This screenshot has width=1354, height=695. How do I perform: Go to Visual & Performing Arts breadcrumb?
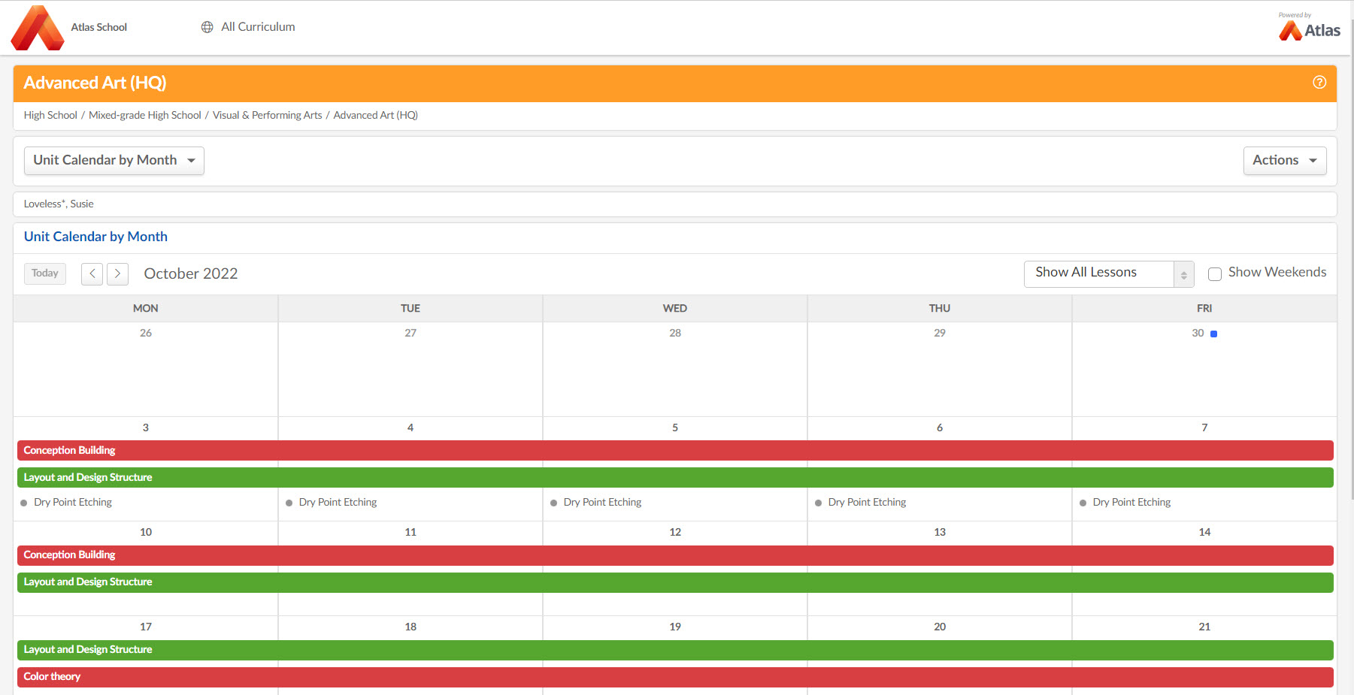(267, 115)
